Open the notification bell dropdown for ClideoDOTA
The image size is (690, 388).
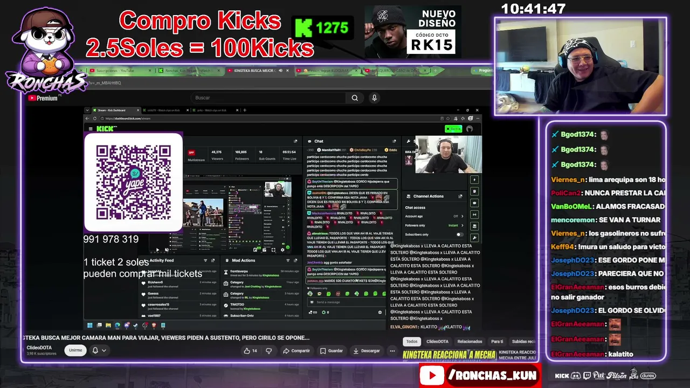pos(99,350)
